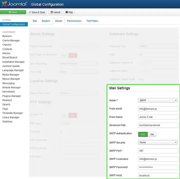Open Users Manager link
180x179 pixels.
point(11,117)
